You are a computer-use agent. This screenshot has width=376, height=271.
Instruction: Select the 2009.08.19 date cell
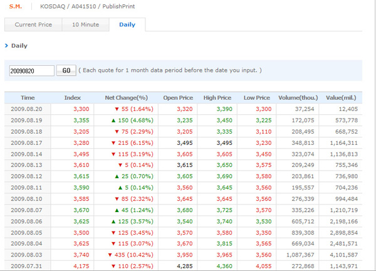(x=26, y=120)
